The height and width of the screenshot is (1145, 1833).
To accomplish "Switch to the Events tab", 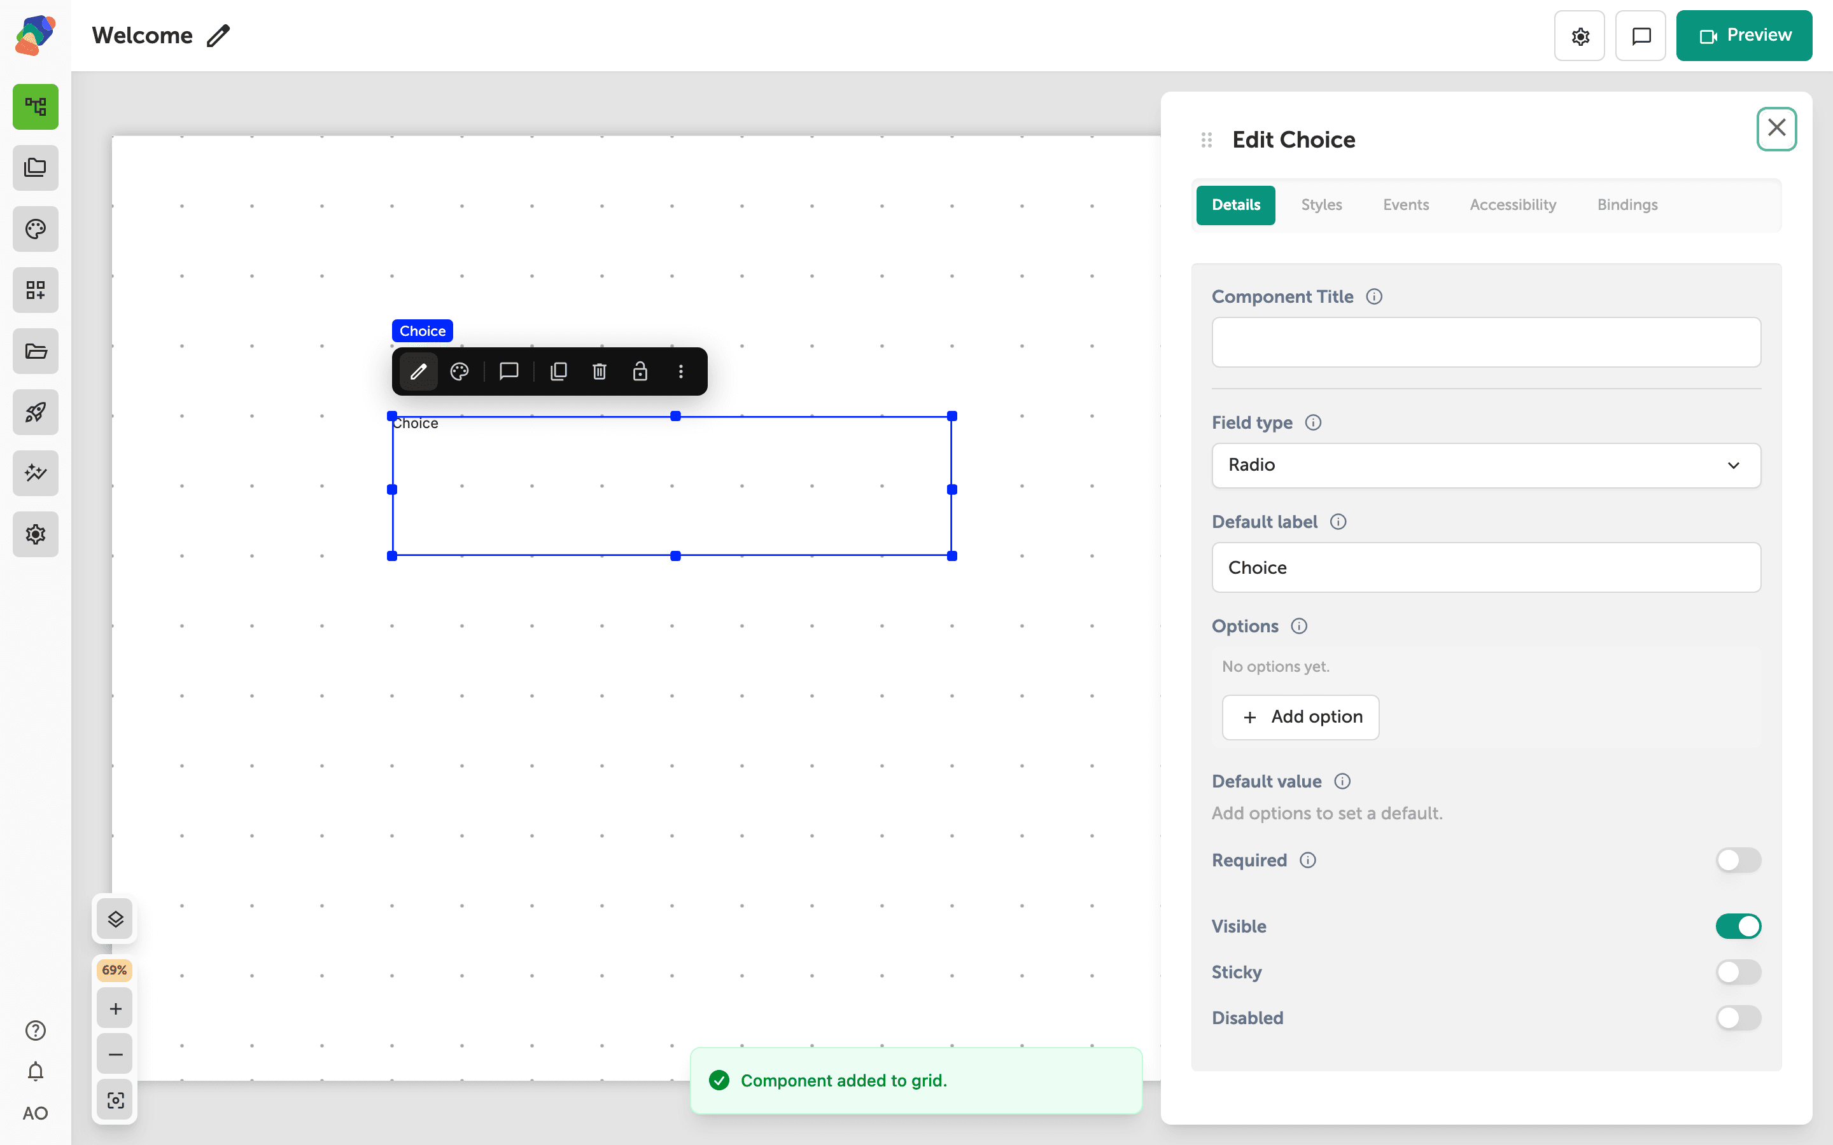I will click(1406, 205).
